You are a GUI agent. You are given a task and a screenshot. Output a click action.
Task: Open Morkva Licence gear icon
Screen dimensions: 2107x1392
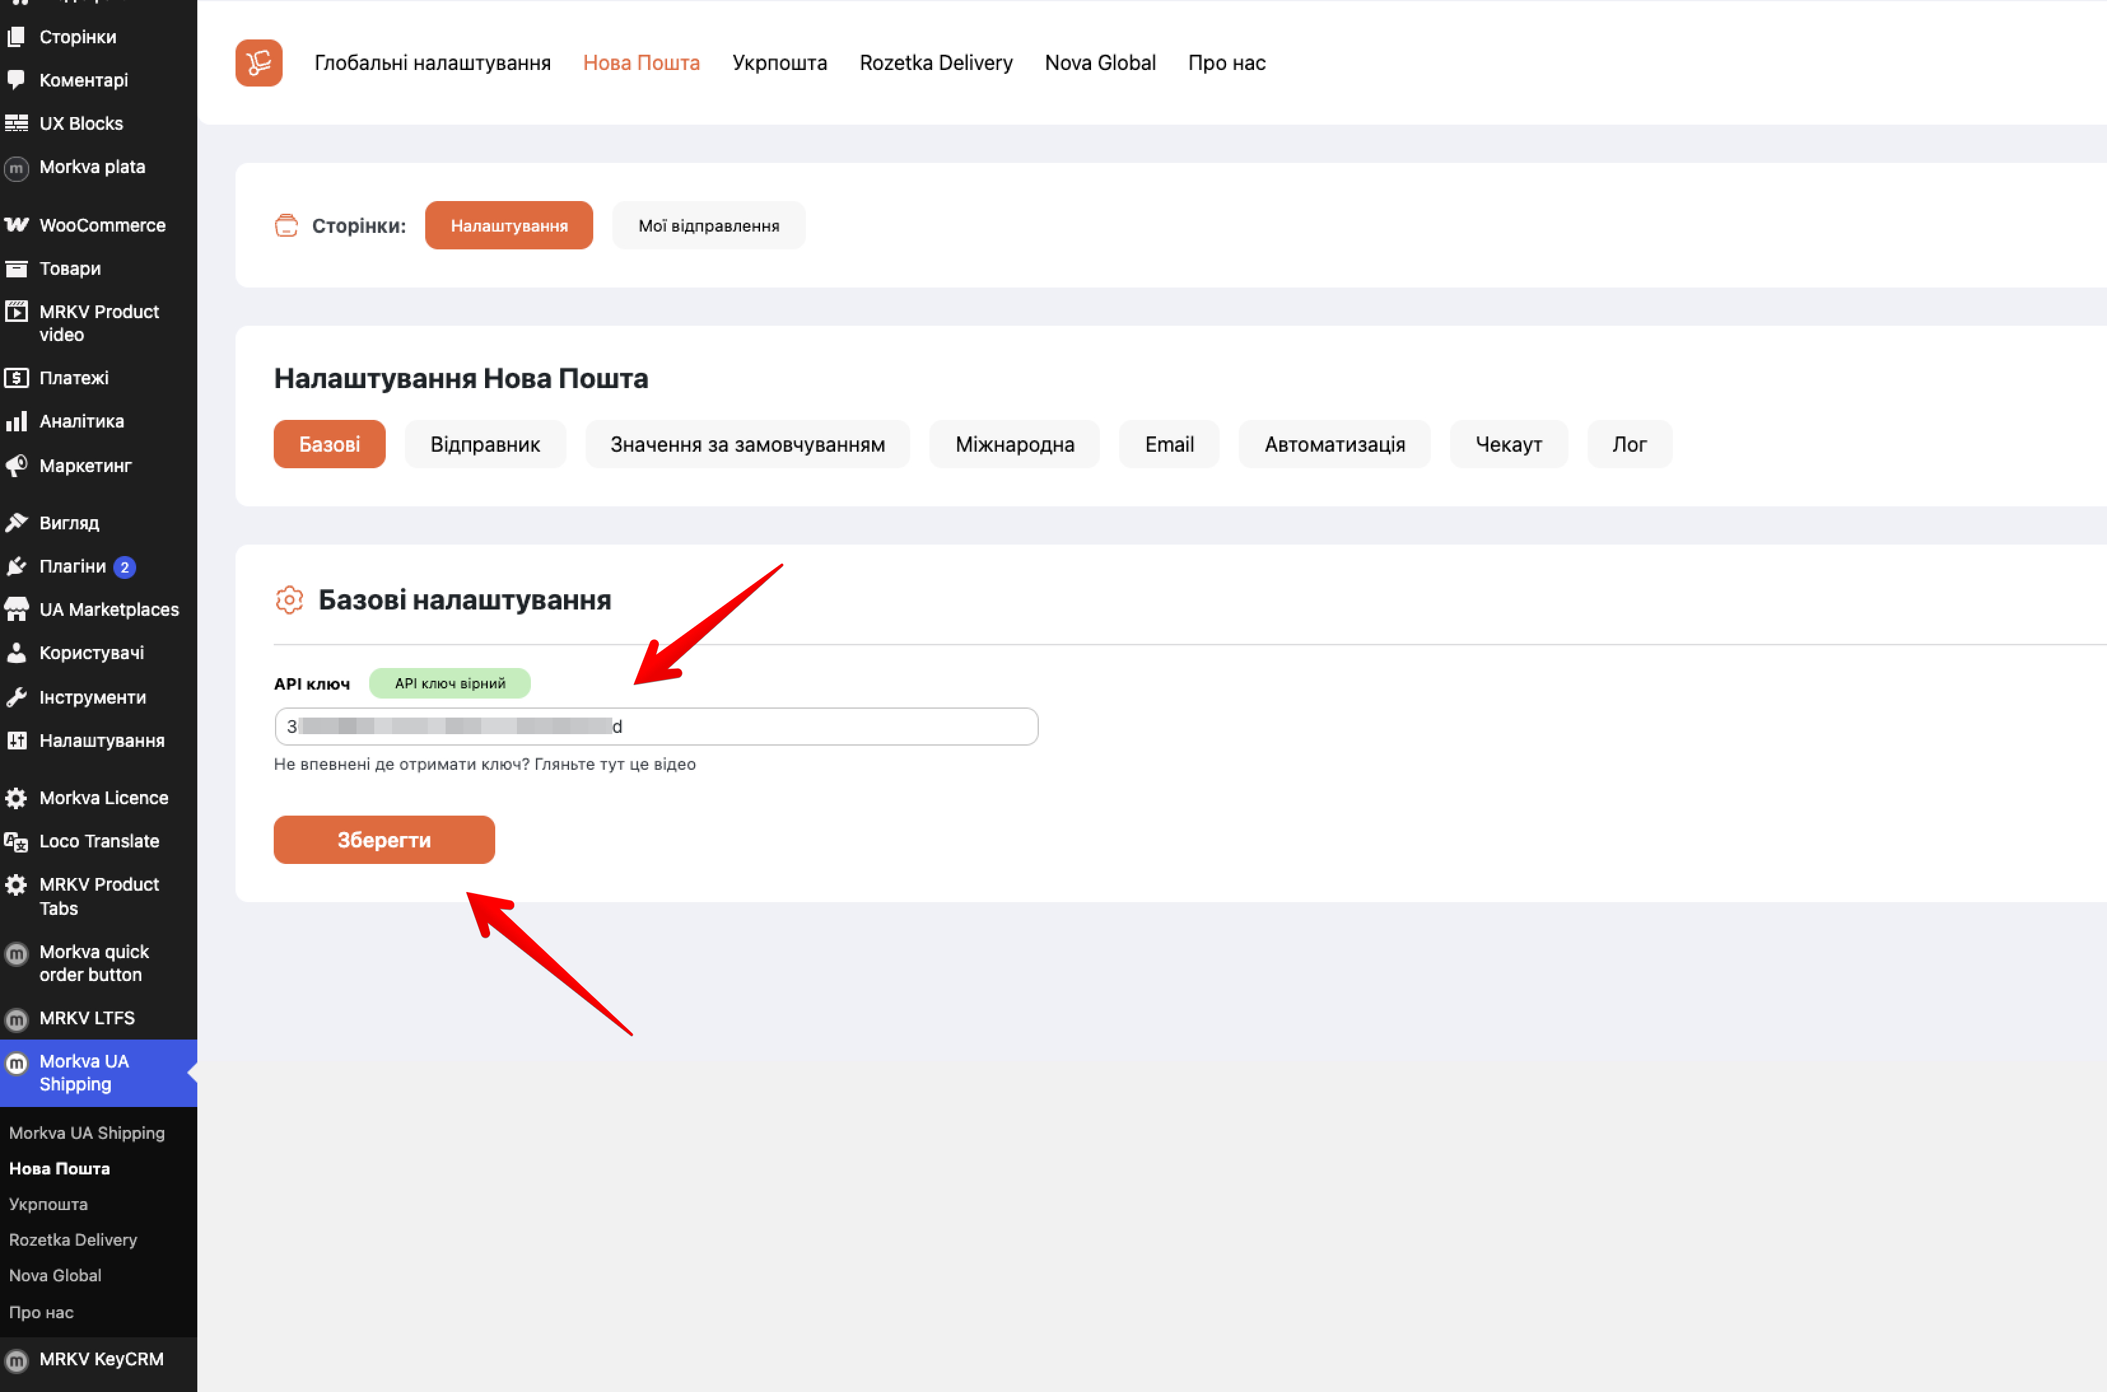17,797
